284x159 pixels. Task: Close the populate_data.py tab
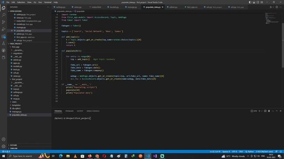click(x=162, y=7)
